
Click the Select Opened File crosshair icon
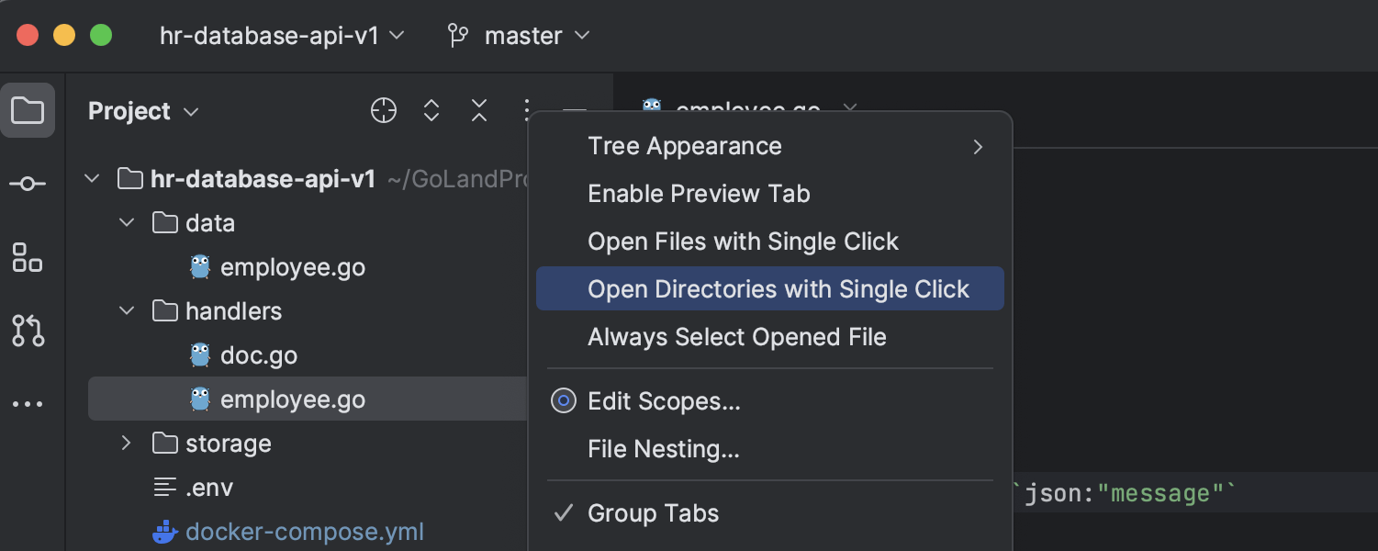click(384, 111)
